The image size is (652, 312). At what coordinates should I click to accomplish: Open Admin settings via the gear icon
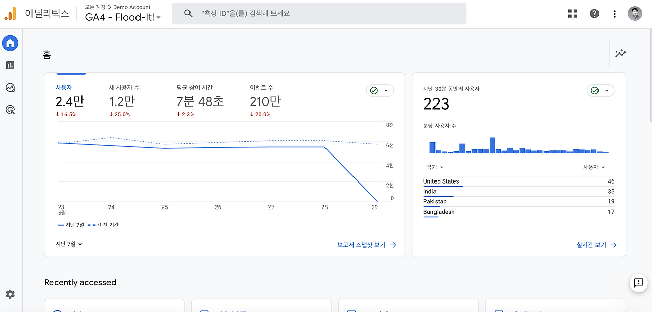[x=10, y=294]
